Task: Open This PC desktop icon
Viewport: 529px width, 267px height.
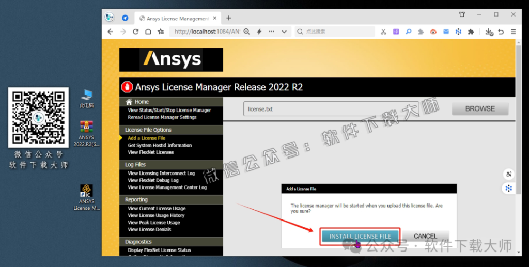Action: pos(87,99)
